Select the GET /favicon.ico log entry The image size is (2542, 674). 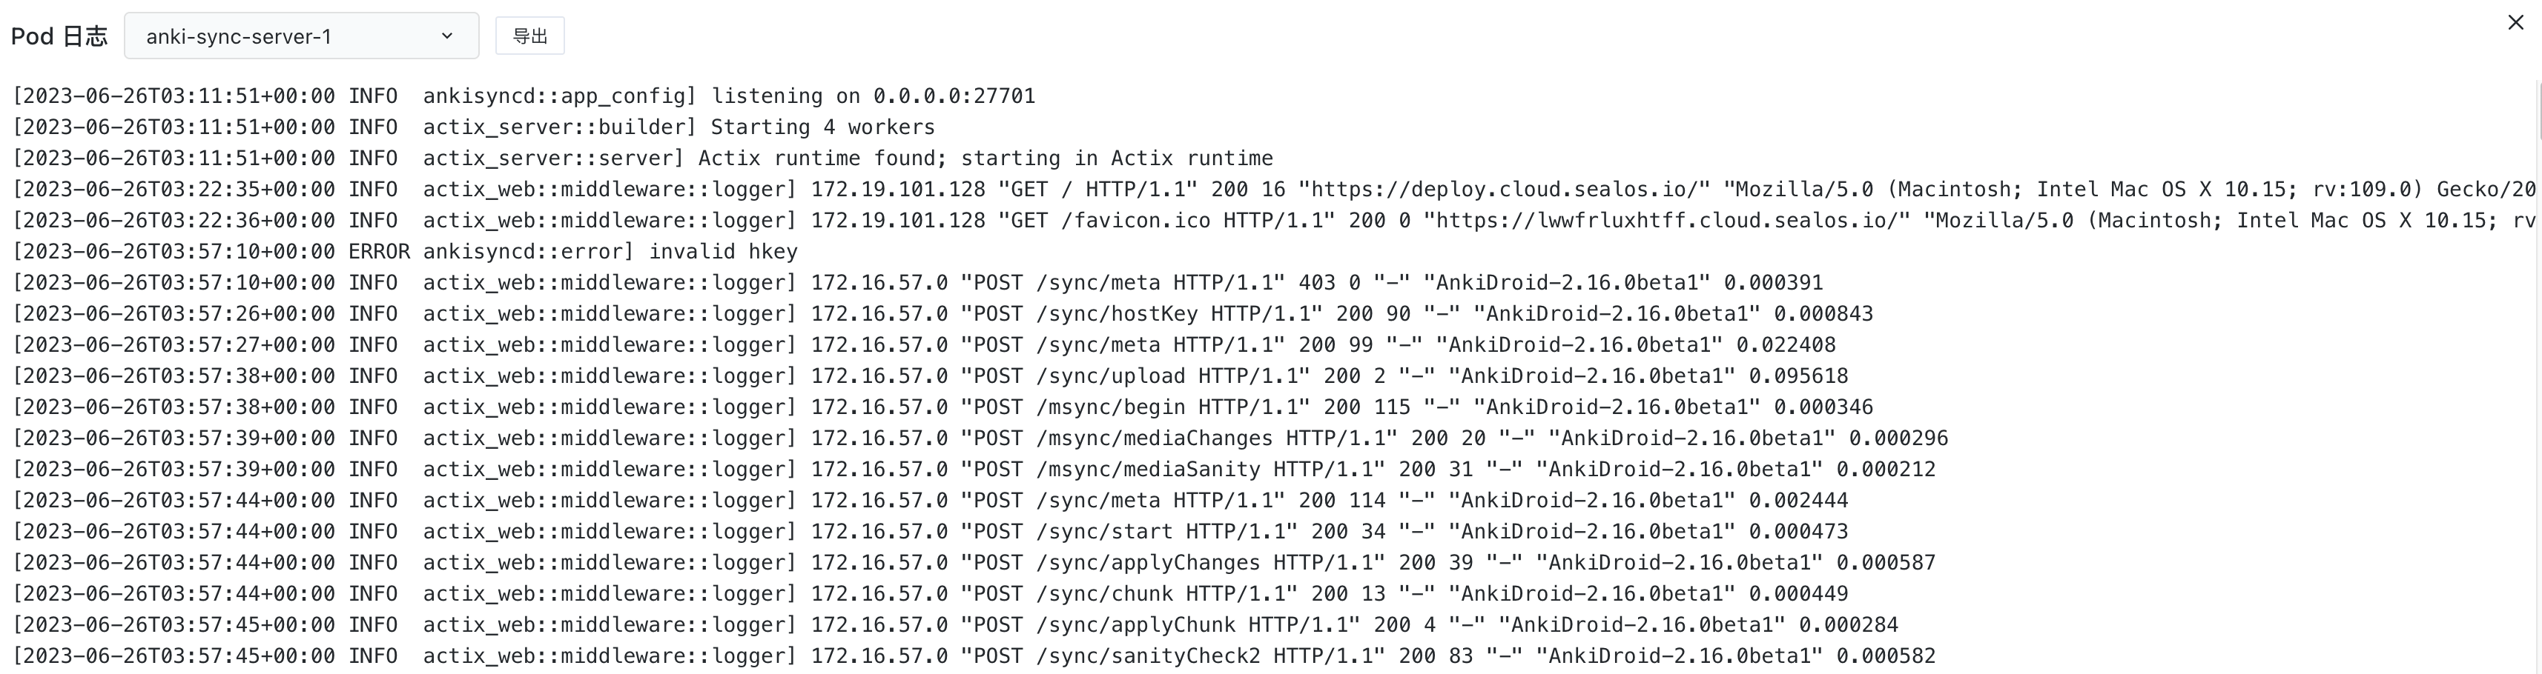pyautogui.click(x=1110, y=221)
